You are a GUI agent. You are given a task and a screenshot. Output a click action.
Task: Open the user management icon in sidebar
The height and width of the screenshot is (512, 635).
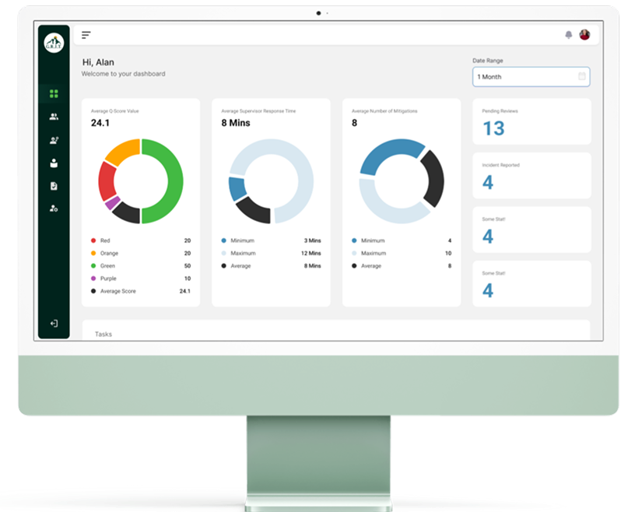(x=54, y=140)
